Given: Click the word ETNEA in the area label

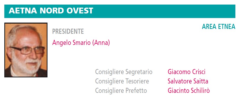Looking at the screenshot, I should [227, 27].
